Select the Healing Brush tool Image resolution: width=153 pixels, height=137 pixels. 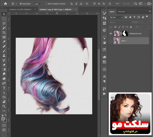coord(4,46)
